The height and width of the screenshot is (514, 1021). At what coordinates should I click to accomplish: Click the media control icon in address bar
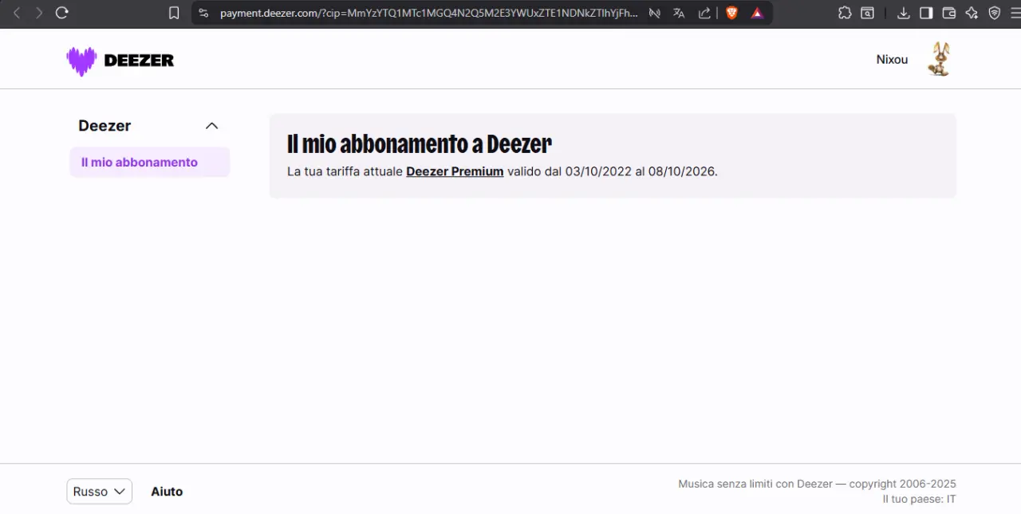click(x=654, y=13)
